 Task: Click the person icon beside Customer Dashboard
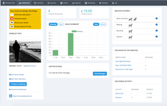(10, 89)
